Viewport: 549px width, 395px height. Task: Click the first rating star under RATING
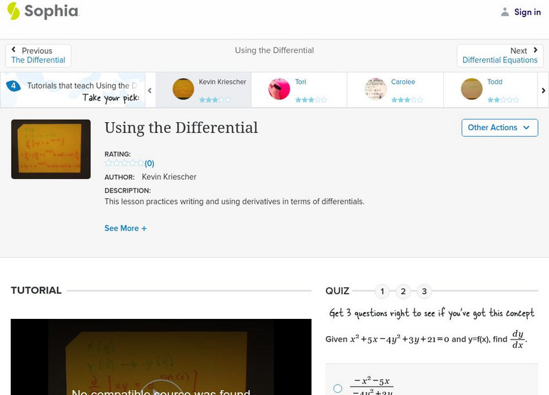tap(106, 163)
